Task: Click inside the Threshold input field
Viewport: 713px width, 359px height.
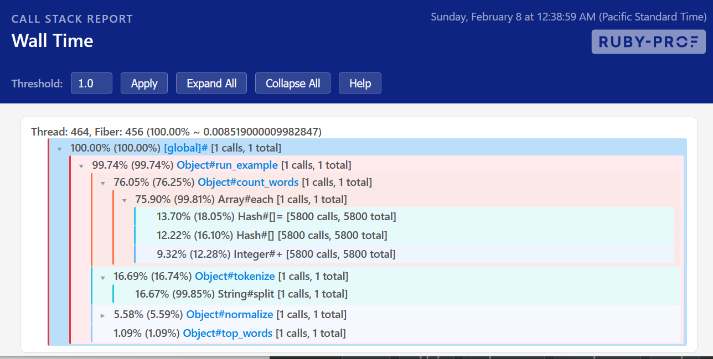Action: pos(91,83)
